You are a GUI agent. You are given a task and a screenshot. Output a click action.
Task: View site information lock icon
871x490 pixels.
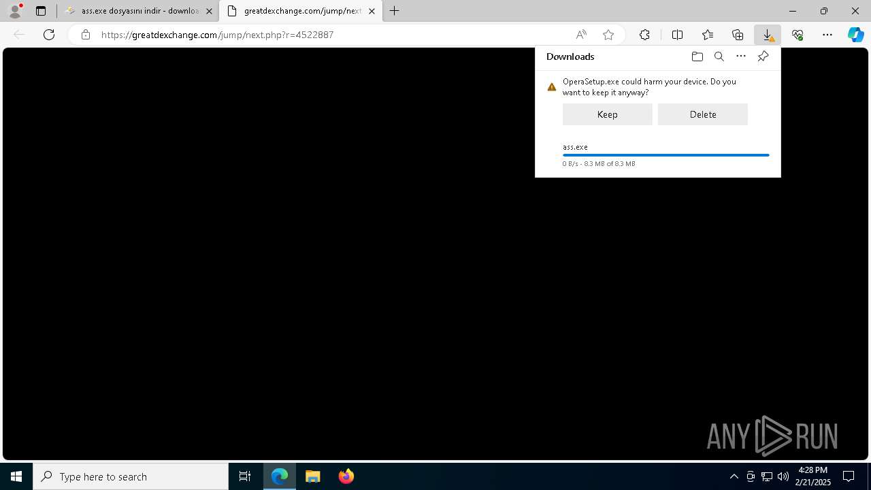[85, 35]
